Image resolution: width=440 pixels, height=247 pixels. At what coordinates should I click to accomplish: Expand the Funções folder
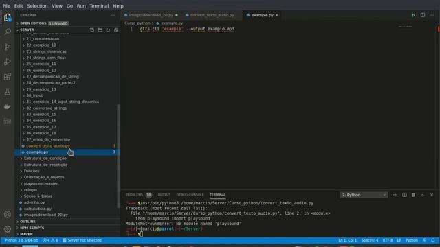pos(32,171)
